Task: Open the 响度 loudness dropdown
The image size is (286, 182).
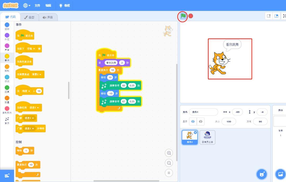Action: [x=26, y=91]
